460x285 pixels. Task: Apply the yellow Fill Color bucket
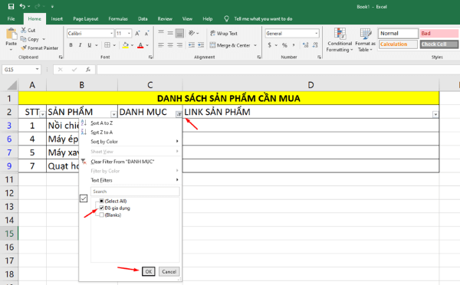126,45
